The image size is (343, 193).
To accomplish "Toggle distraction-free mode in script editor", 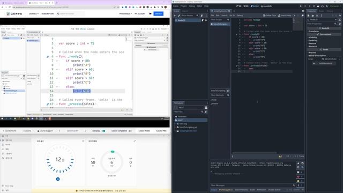I will tap(303, 11).
